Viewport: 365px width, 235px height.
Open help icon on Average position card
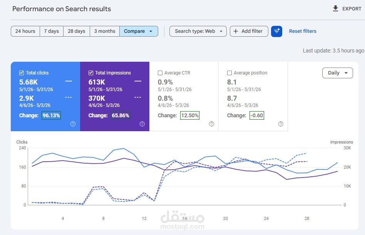point(281,124)
